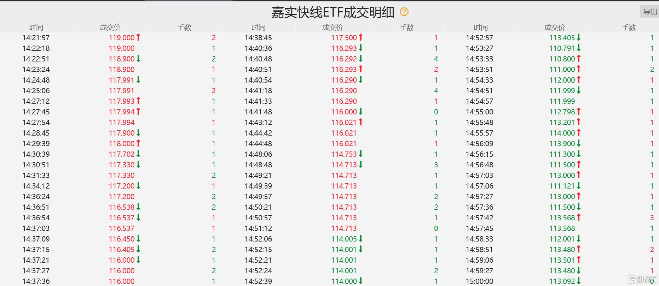Click the price 113.405
This screenshot has height=286, width=659.
pyautogui.click(x=562, y=38)
